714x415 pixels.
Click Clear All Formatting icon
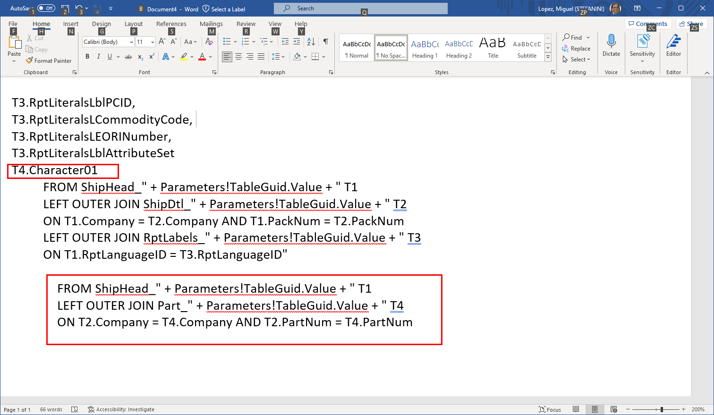(209, 42)
